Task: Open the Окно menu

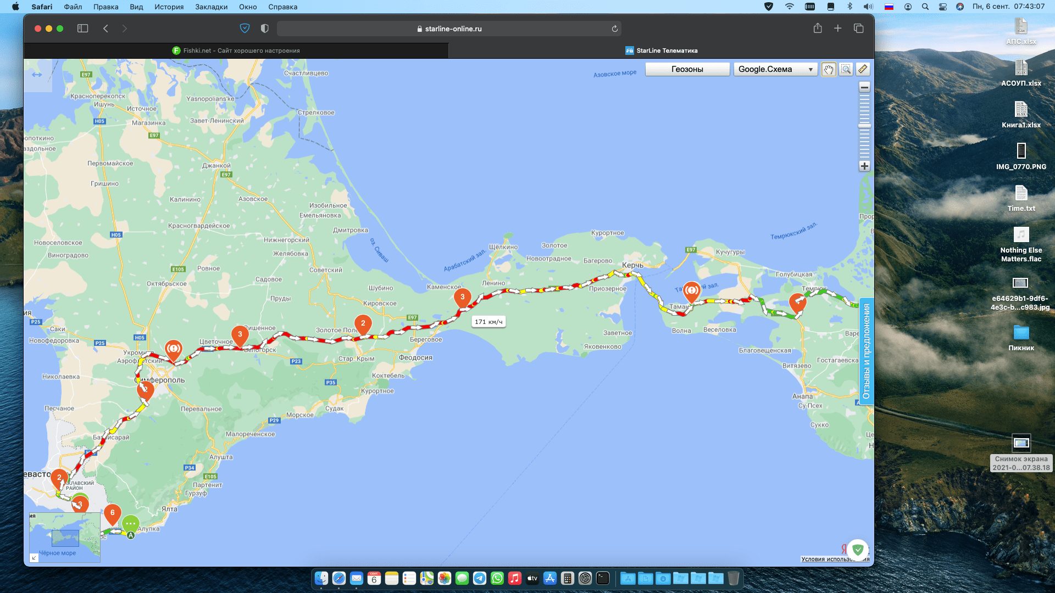Action: (248, 7)
